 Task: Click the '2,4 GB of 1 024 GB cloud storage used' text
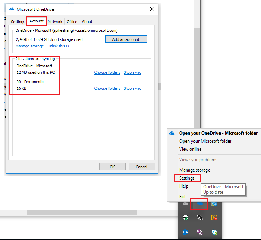(49, 39)
